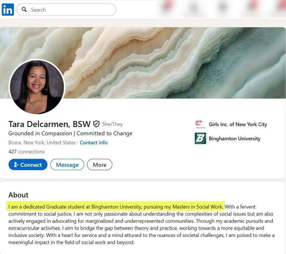Click the highlighted Graduate student sentence
Image resolution: width=286 pixels, height=254 pixels.
[115, 207]
